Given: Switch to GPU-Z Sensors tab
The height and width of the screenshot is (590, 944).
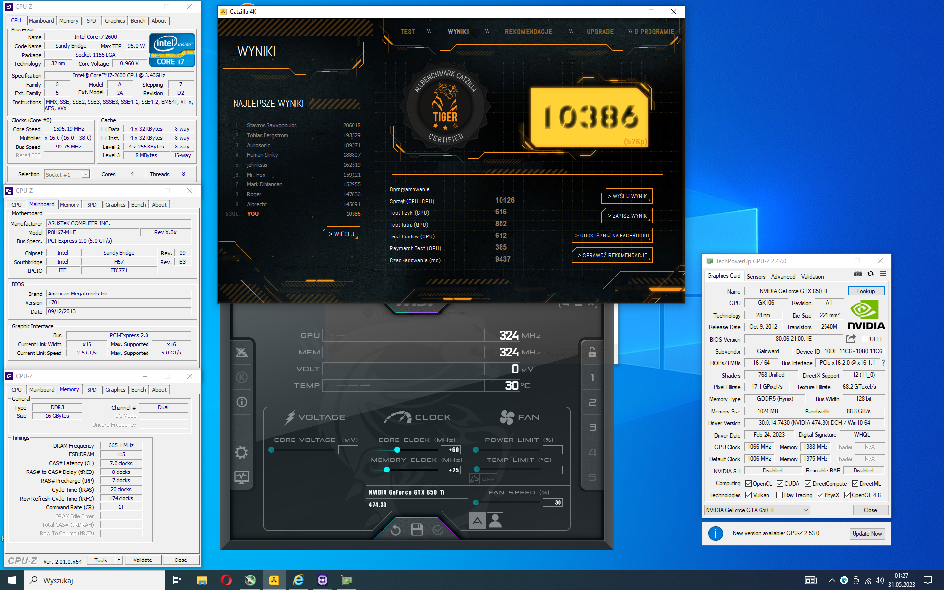Looking at the screenshot, I should (756, 277).
